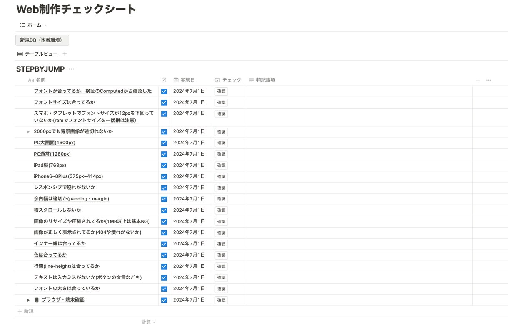Open the スマホ・タブレットでフォントサイズ row name
Viewport: 508px width, 324px height.
click(x=94, y=117)
